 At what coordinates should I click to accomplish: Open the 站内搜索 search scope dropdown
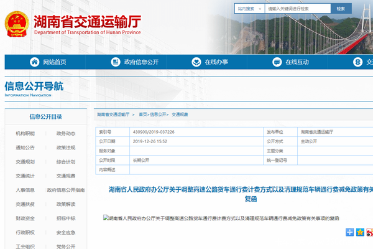(x=249, y=9)
